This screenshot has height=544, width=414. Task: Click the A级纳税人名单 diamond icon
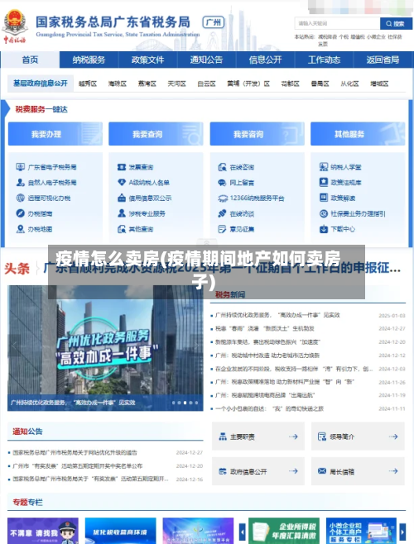coord(122,183)
